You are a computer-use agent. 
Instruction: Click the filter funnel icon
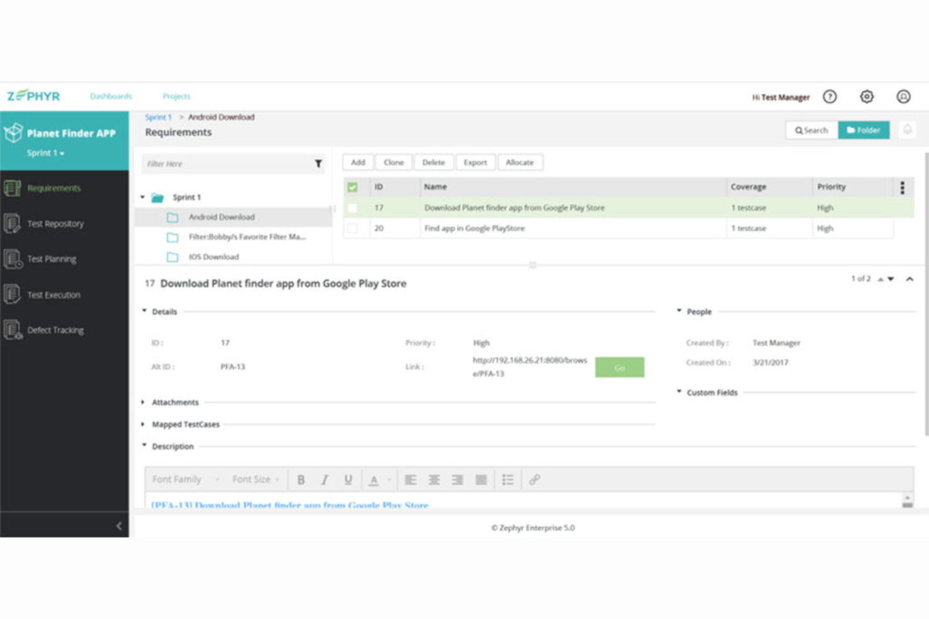point(319,163)
